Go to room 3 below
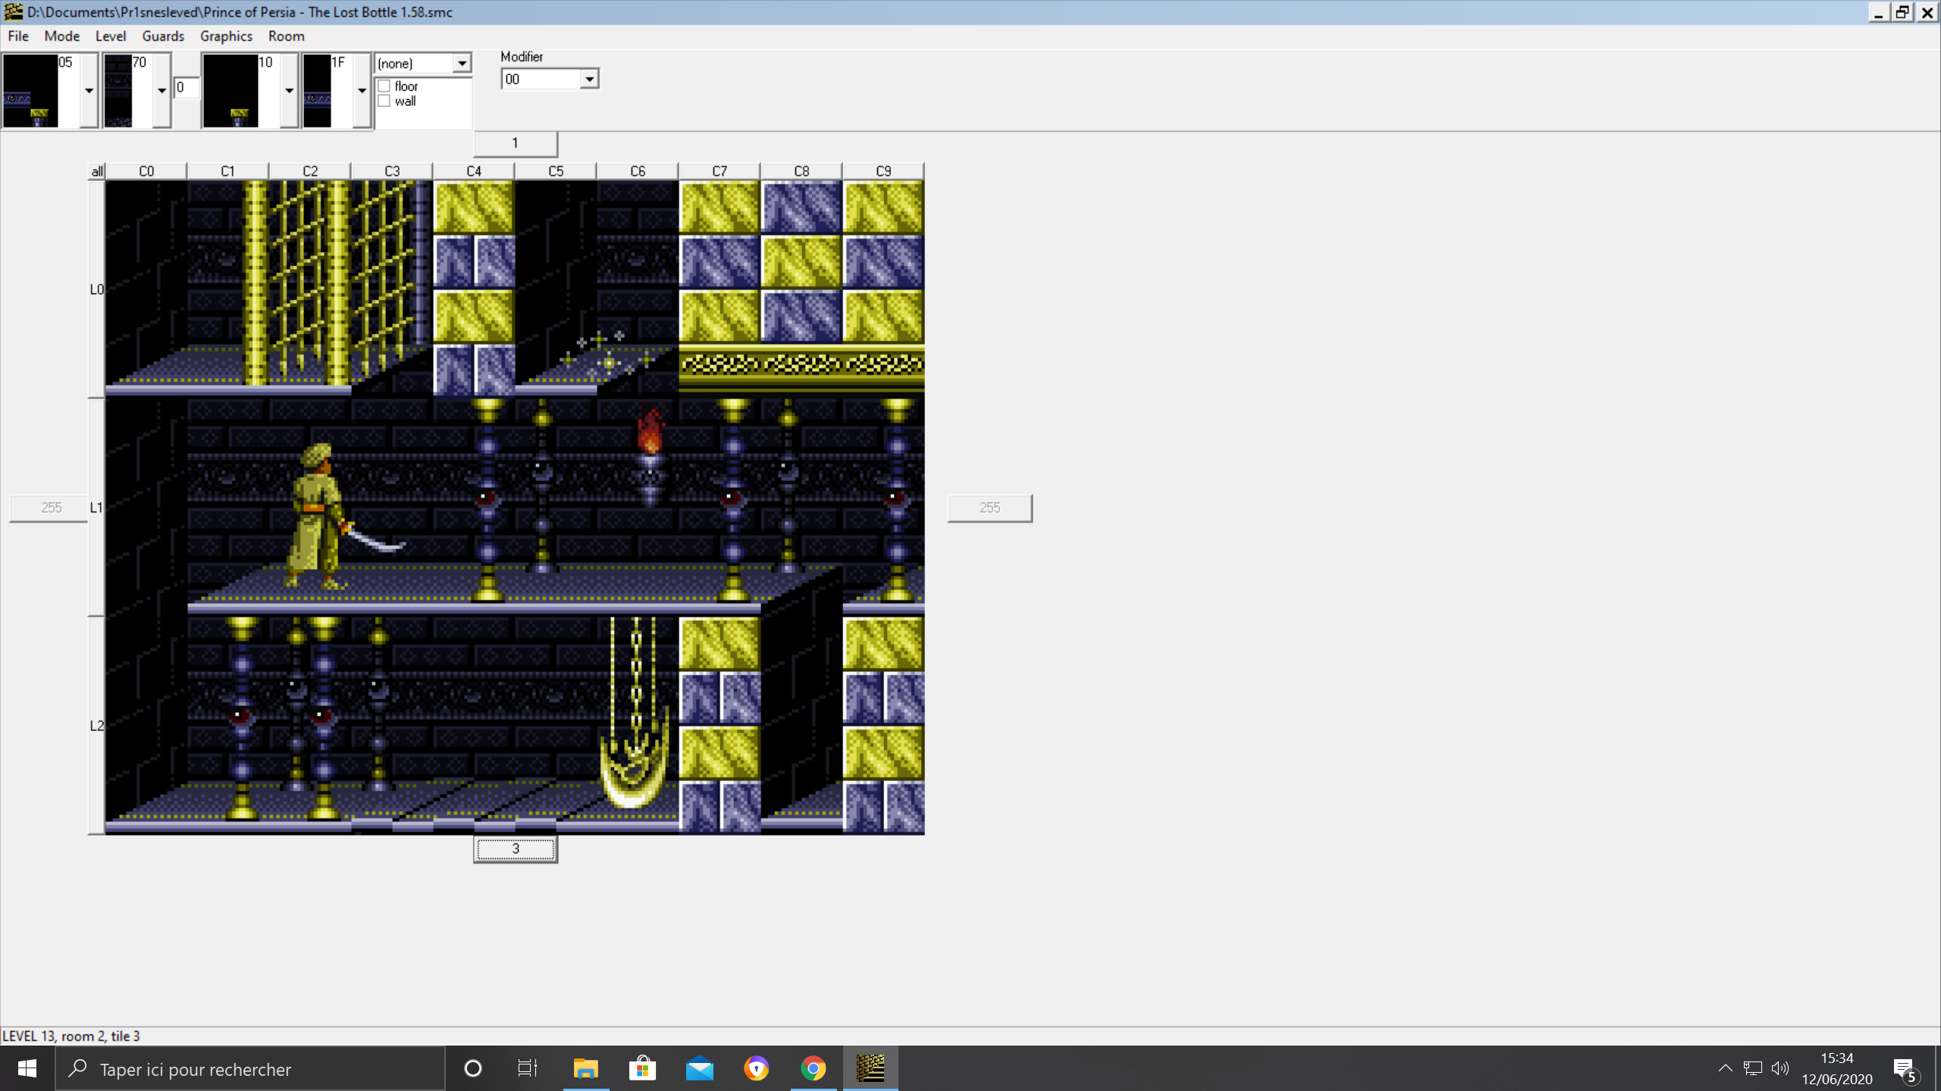 click(x=516, y=849)
